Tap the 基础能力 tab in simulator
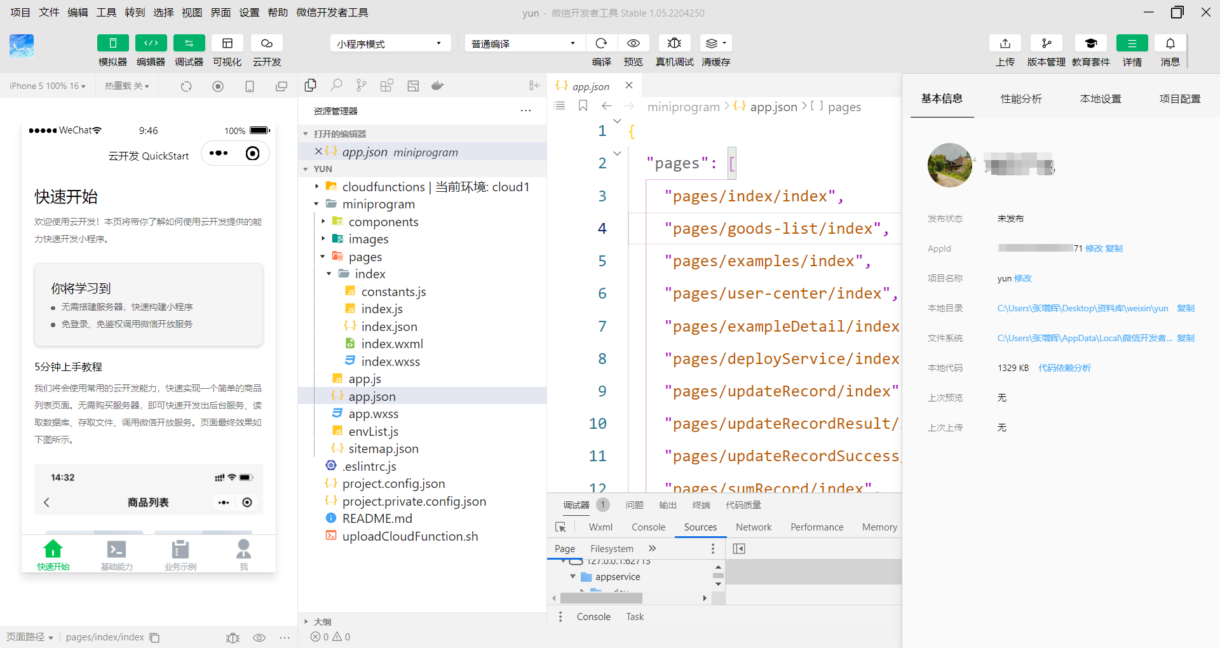This screenshot has width=1220, height=648. tap(117, 555)
